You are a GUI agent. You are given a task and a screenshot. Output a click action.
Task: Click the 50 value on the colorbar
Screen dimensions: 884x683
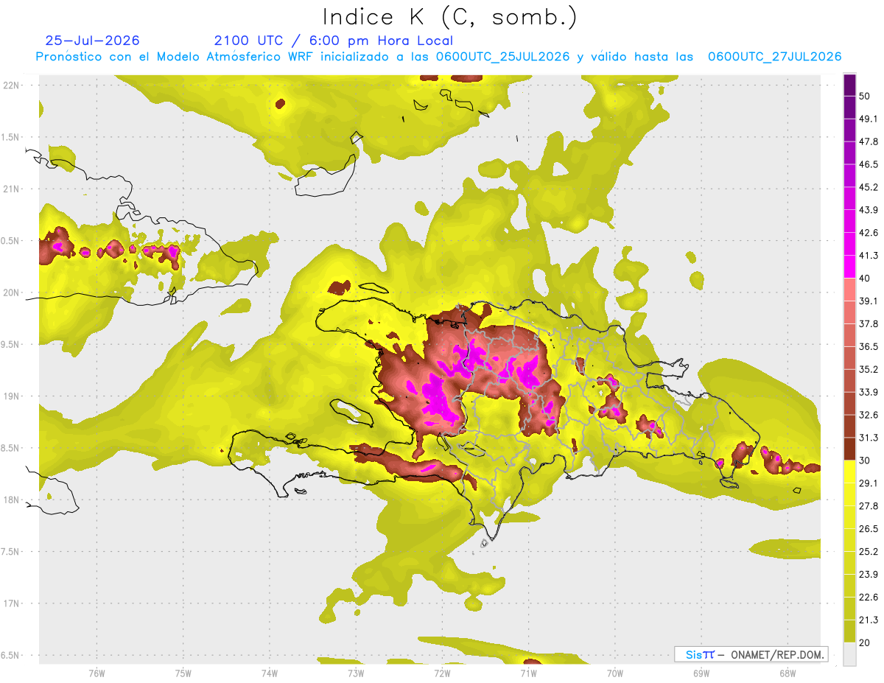point(865,96)
